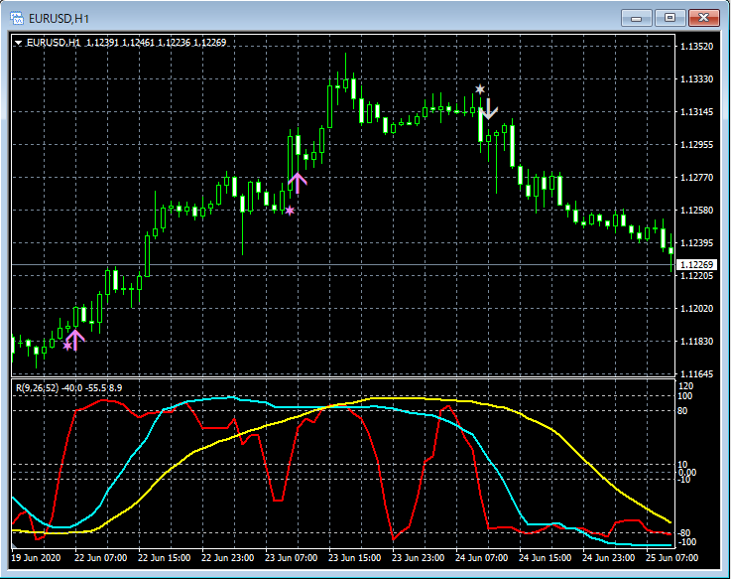Click the 23 Jun 07:00 time label
This screenshot has width=731, height=579.
click(291, 558)
